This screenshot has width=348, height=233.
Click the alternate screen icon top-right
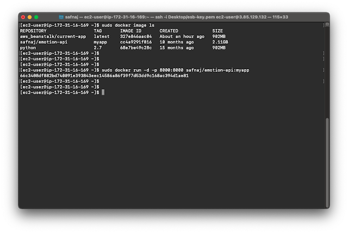click(x=327, y=24)
